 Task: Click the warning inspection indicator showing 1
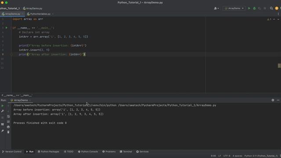[269, 19]
